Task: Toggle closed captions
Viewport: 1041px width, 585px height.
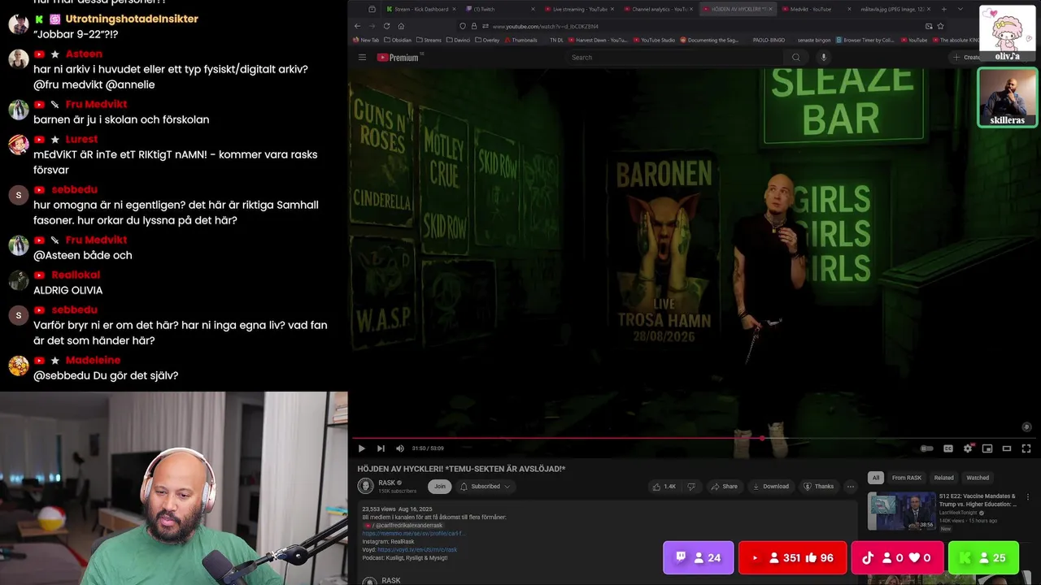Action: (x=948, y=448)
